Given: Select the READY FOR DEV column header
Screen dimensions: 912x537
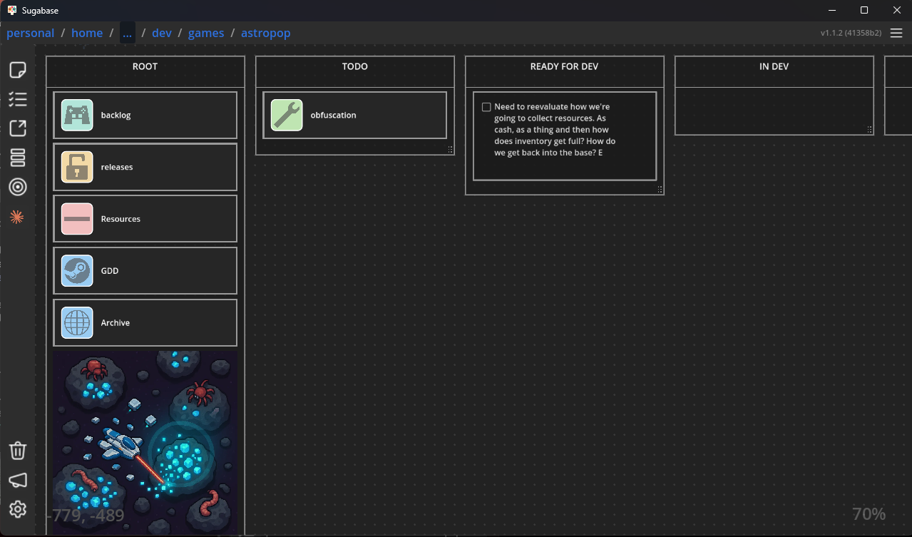Looking at the screenshot, I should 565,66.
